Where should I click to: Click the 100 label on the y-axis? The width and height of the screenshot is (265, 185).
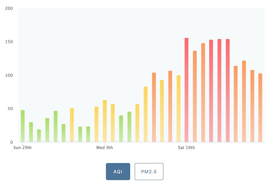point(9,75)
